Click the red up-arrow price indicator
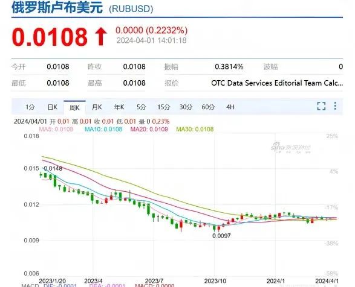Viewport: 355px width, 287px height. [x=101, y=37]
